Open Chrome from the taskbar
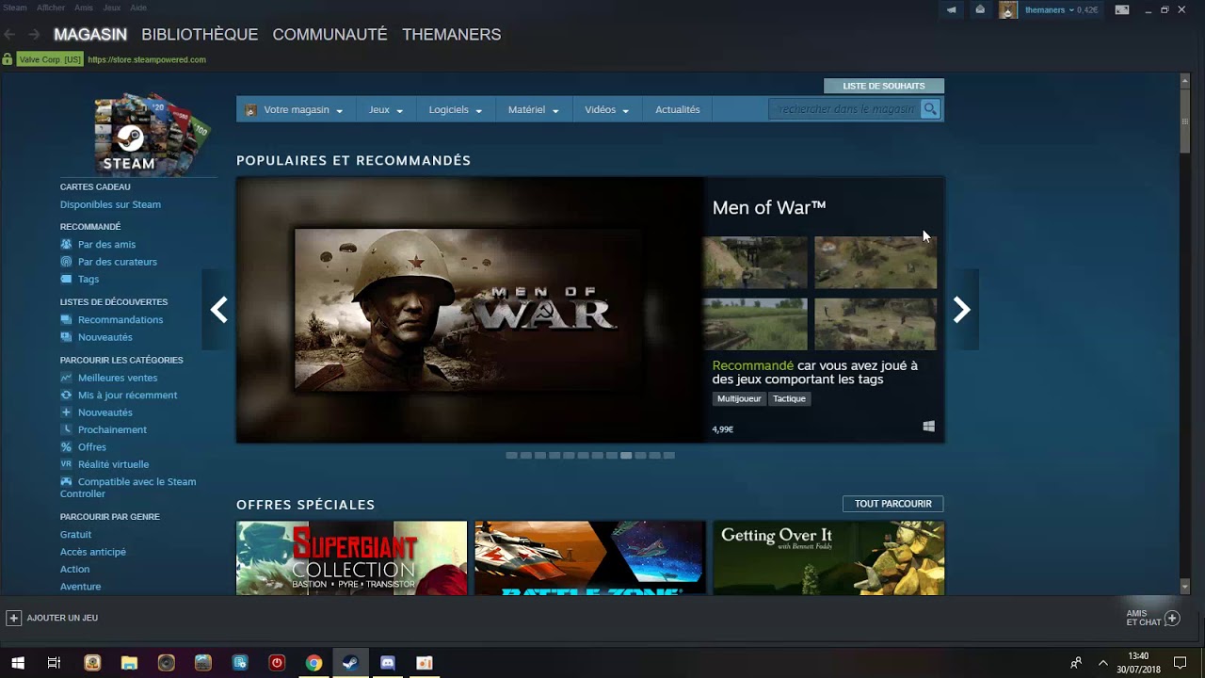 click(x=313, y=663)
